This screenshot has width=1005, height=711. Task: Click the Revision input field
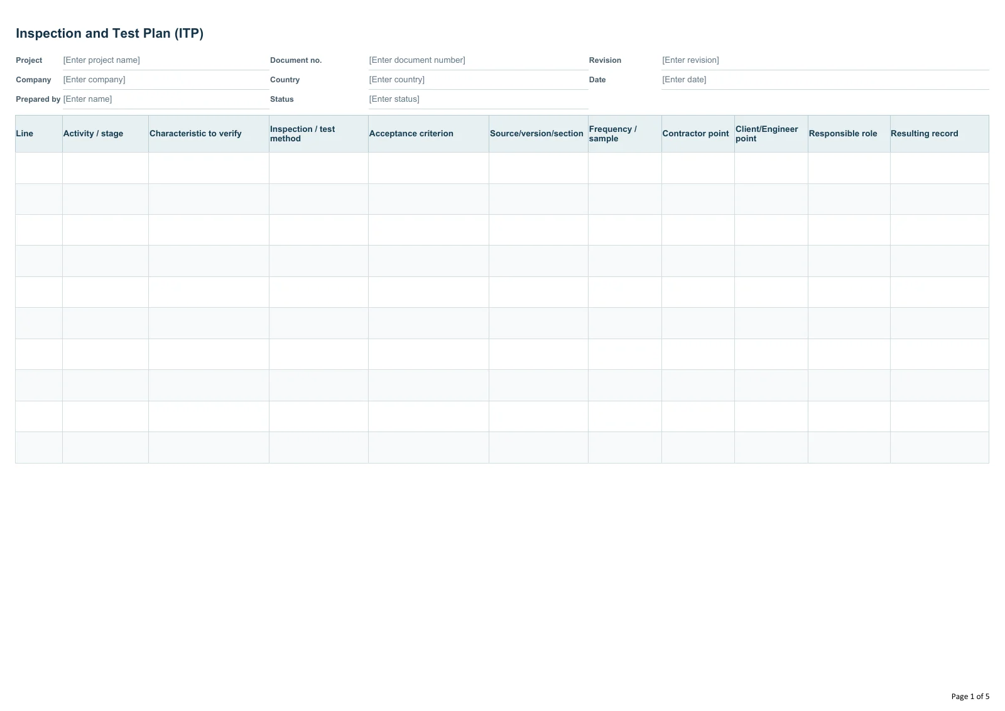tap(825, 60)
